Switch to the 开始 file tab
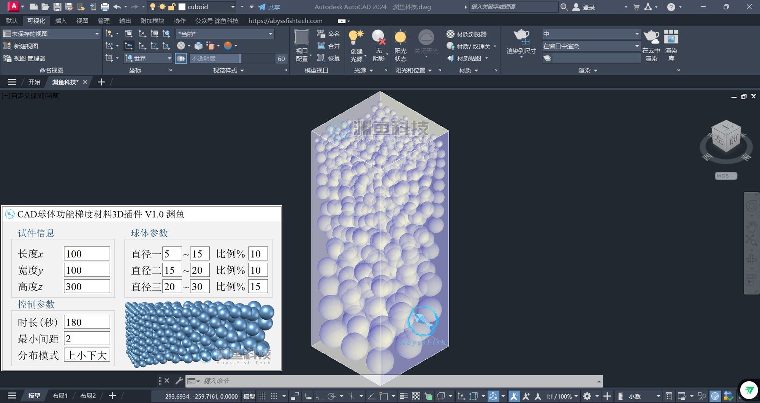This screenshot has height=403, width=760. (x=34, y=82)
